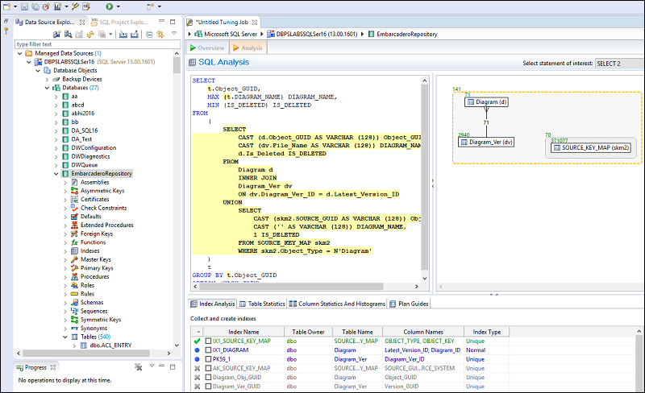Select the Plan Guides tab

pos(409,304)
